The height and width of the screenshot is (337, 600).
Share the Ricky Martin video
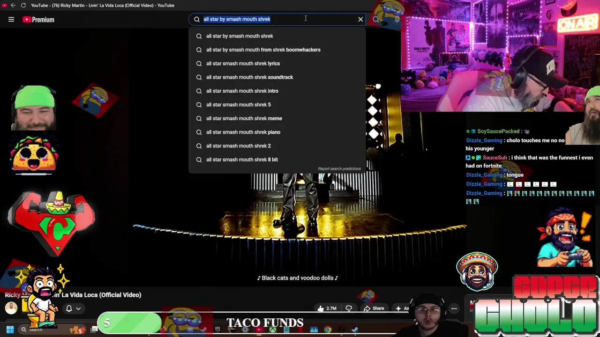(374, 308)
